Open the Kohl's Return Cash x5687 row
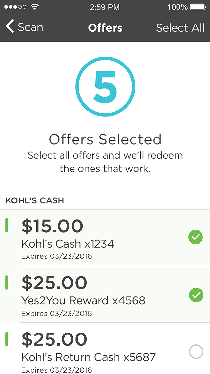 click(x=105, y=348)
